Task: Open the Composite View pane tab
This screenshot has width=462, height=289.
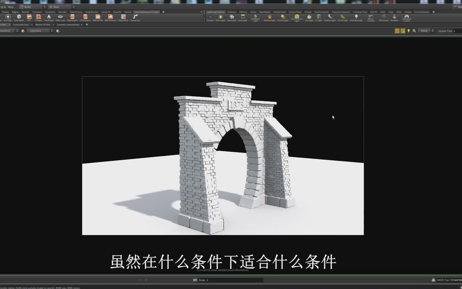Action: pos(21,25)
